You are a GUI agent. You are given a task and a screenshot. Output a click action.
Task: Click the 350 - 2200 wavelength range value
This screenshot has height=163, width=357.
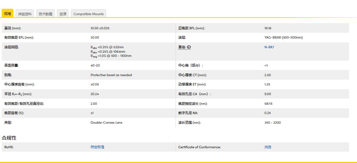[272, 123]
